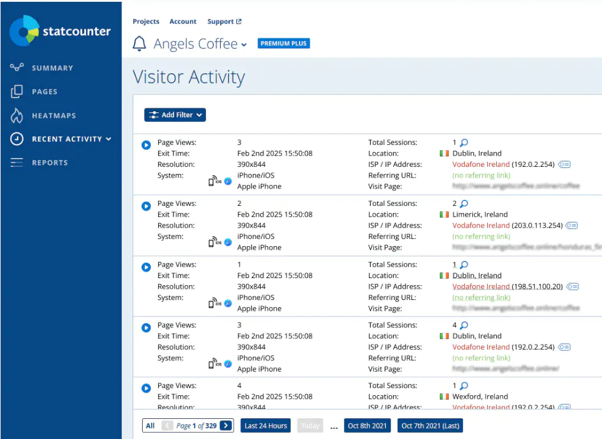Label IP address 198.51.100.20 tag icon

pos(572,286)
